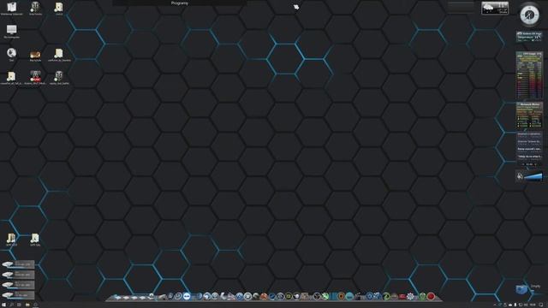Open the bottom drive meter in bottom-left
This screenshot has width=548, height=308.
pos(18,295)
